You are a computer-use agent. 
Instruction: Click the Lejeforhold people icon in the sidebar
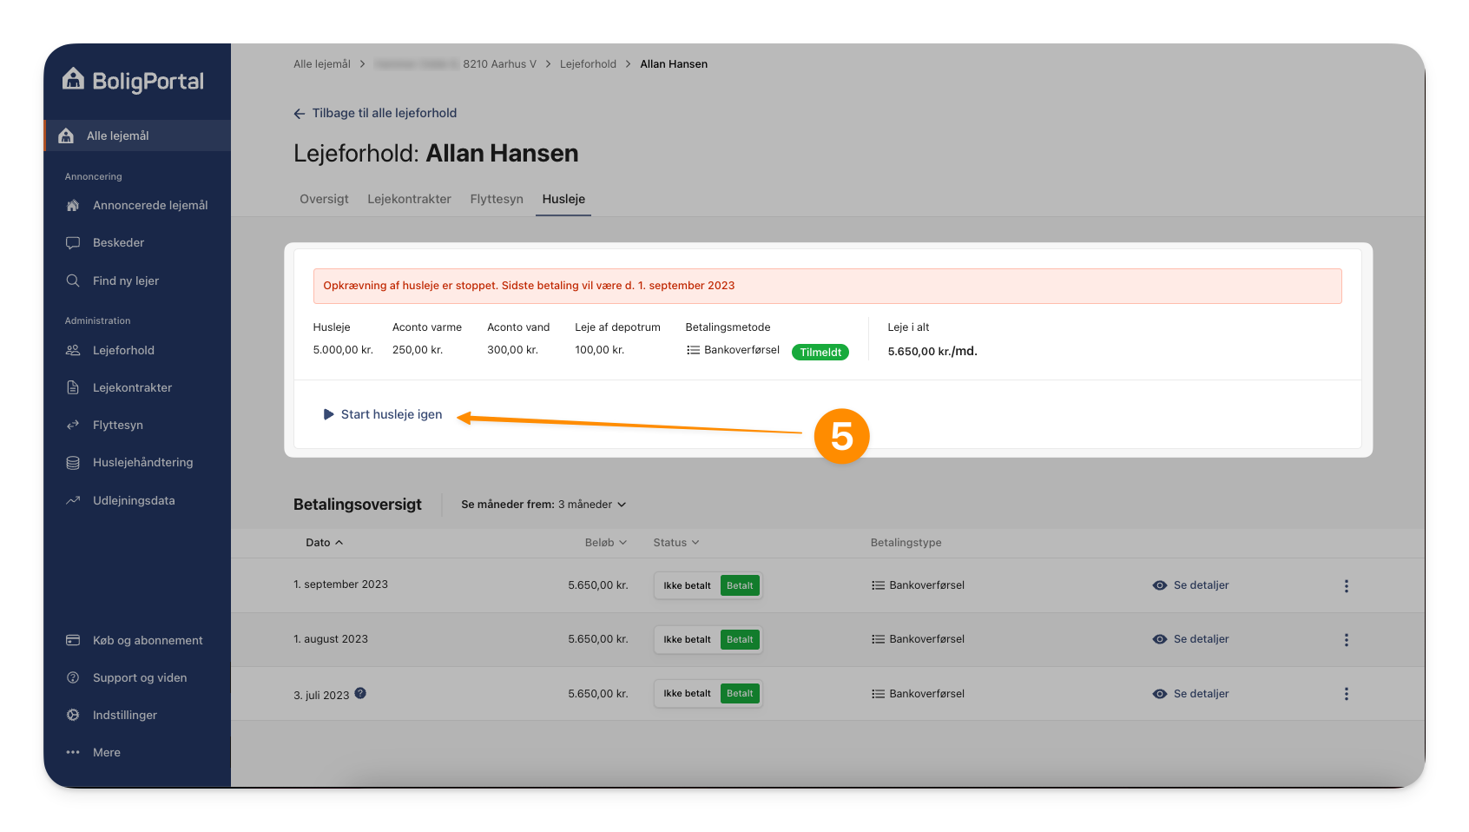tap(73, 350)
